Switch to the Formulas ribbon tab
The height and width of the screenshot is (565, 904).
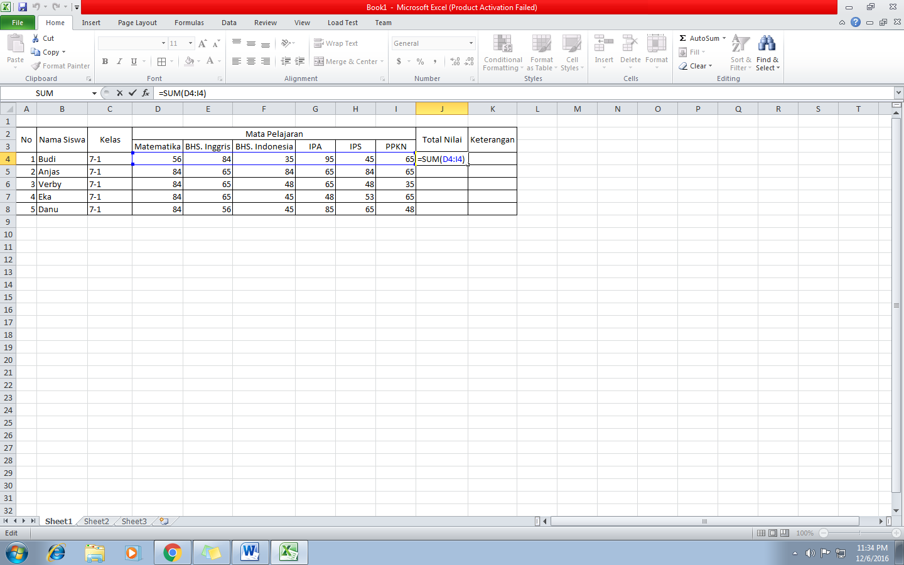point(189,23)
